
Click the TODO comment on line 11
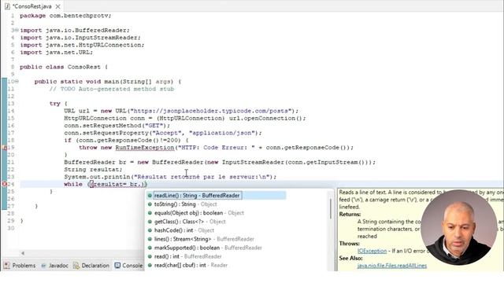(112, 89)
